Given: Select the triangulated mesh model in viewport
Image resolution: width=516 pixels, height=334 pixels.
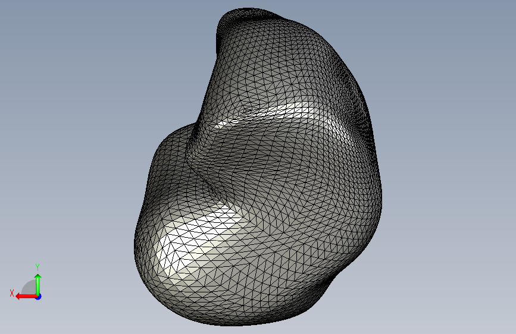Looking at the screenshot, I should [x=258, y=167].
